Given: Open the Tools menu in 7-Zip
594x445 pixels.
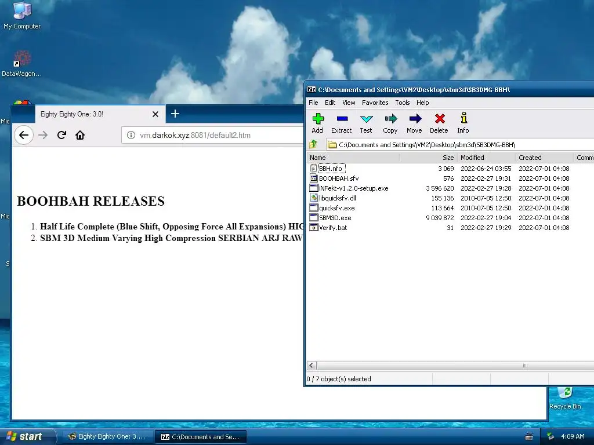Looking at the screenshot, I should [x=403, y=103].
